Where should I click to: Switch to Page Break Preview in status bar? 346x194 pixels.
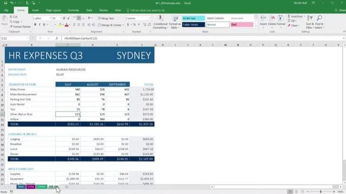click(x=303, y=192)
